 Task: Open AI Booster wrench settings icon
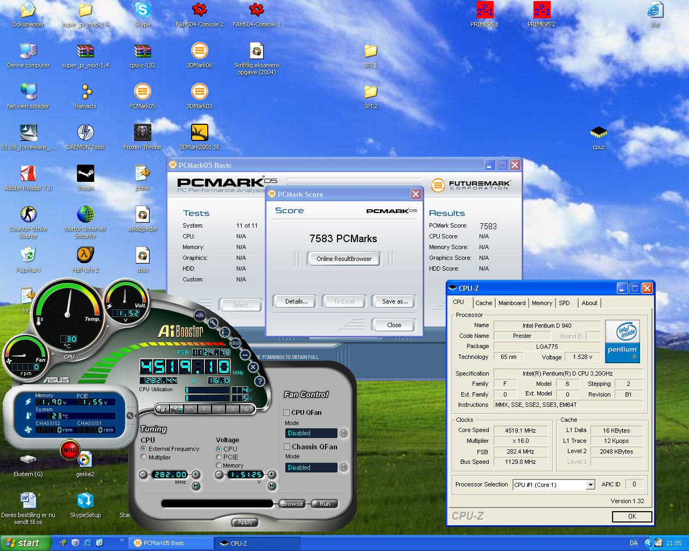[x=213, y=323]
